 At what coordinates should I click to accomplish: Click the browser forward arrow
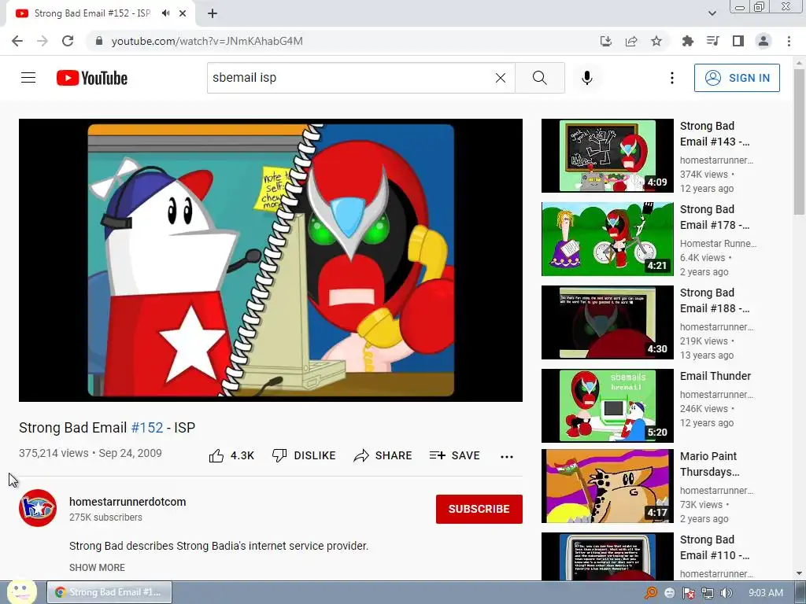click(x=43, y=41)
